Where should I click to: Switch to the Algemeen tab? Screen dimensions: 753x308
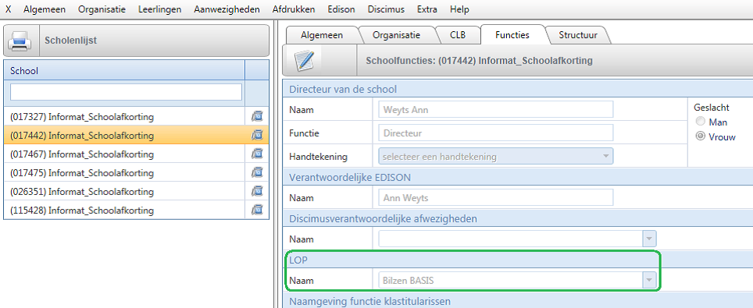(x=322, y=35)
